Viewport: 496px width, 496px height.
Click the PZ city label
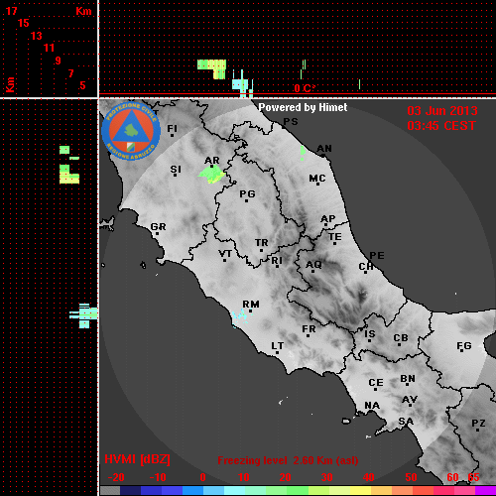[478, 423]
